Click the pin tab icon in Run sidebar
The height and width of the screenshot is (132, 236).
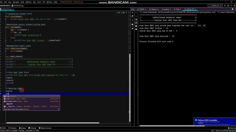pos(132,29)
